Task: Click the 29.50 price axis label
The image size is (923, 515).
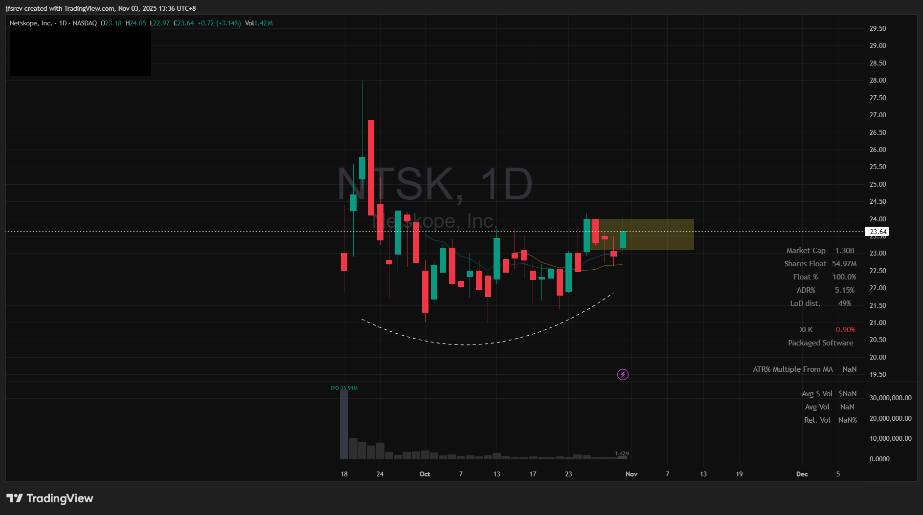Action: [878, 28]
